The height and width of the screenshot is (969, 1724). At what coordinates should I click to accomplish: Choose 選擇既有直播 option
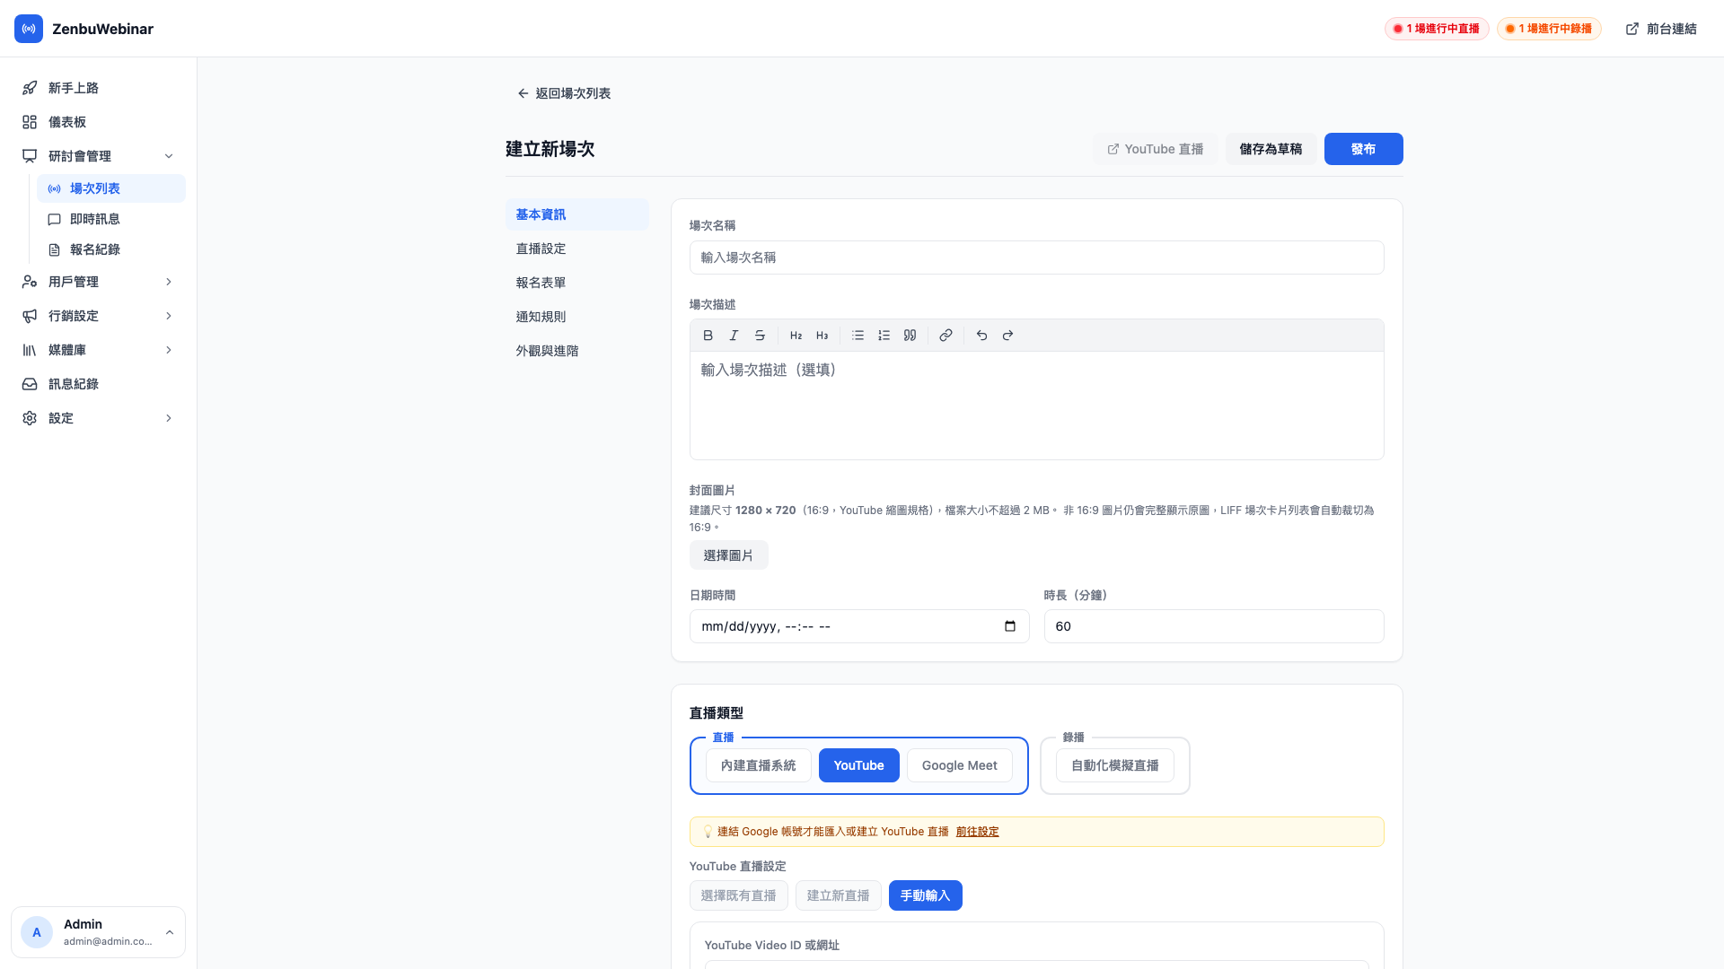(739, 895)
